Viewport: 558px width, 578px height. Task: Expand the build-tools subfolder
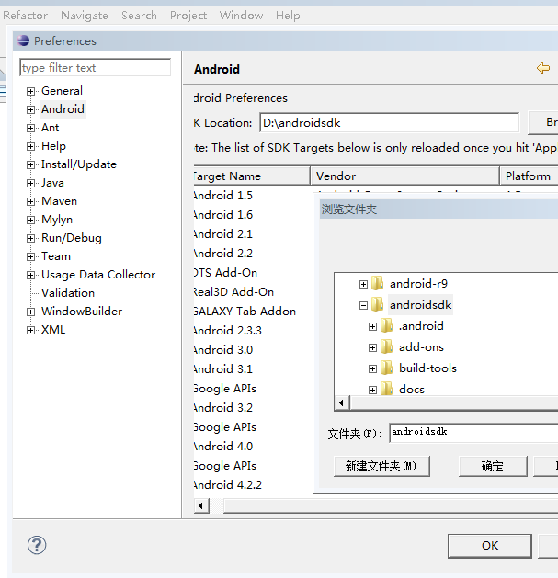click(x=372, y=368)
